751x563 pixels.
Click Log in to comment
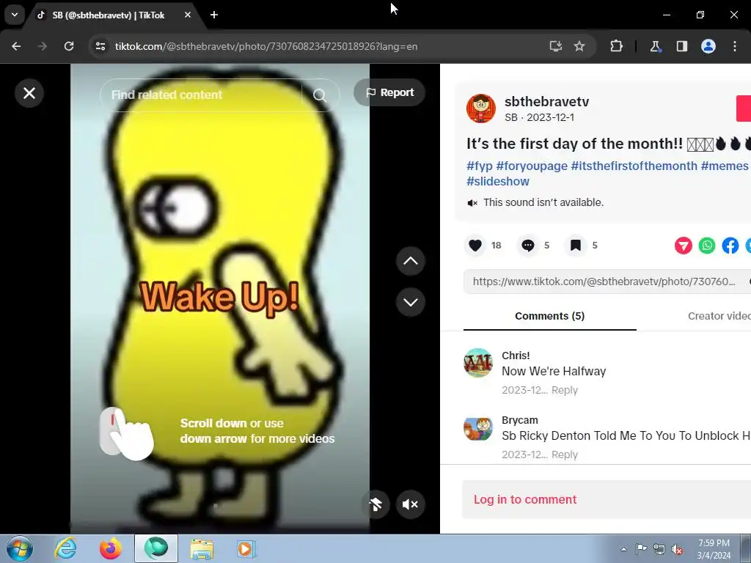click(525, 499)
